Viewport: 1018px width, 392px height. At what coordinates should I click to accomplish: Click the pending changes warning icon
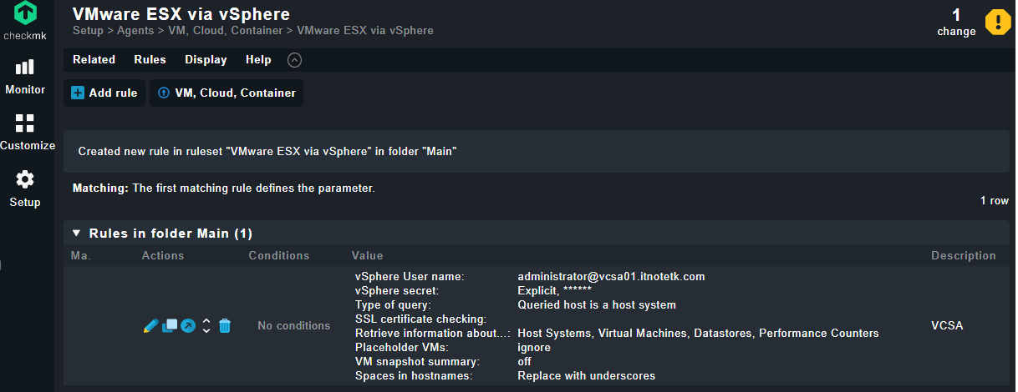998,22
